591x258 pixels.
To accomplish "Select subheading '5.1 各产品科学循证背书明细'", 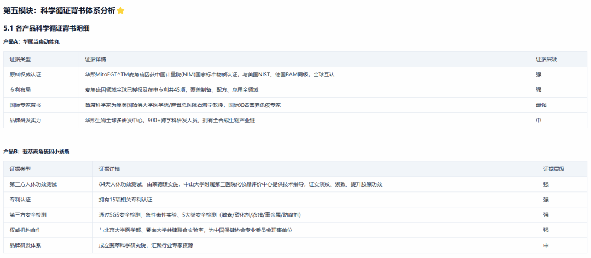I will 47,28.
